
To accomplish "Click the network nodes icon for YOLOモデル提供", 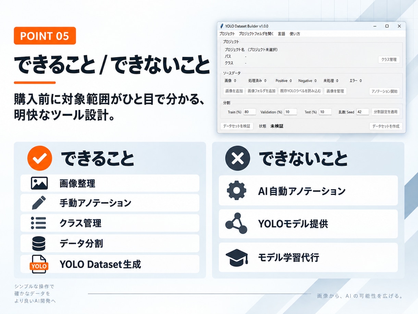I will click(236, 224).
